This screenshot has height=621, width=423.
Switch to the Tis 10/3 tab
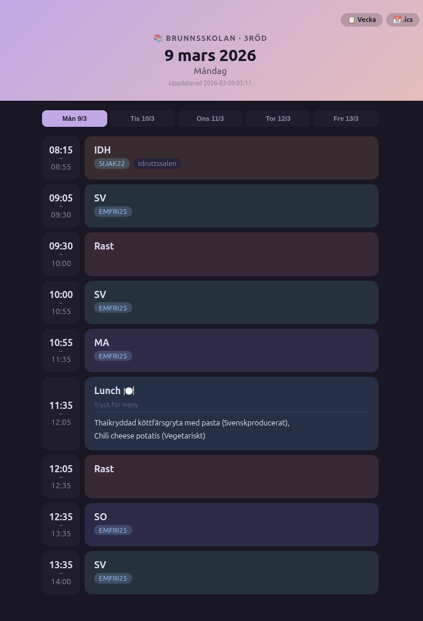[x=142, y=119]
